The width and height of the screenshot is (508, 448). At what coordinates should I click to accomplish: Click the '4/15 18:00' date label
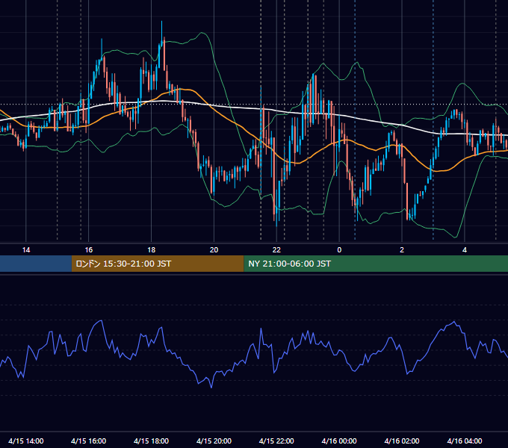pyautogui.click(x=152, y=441)
